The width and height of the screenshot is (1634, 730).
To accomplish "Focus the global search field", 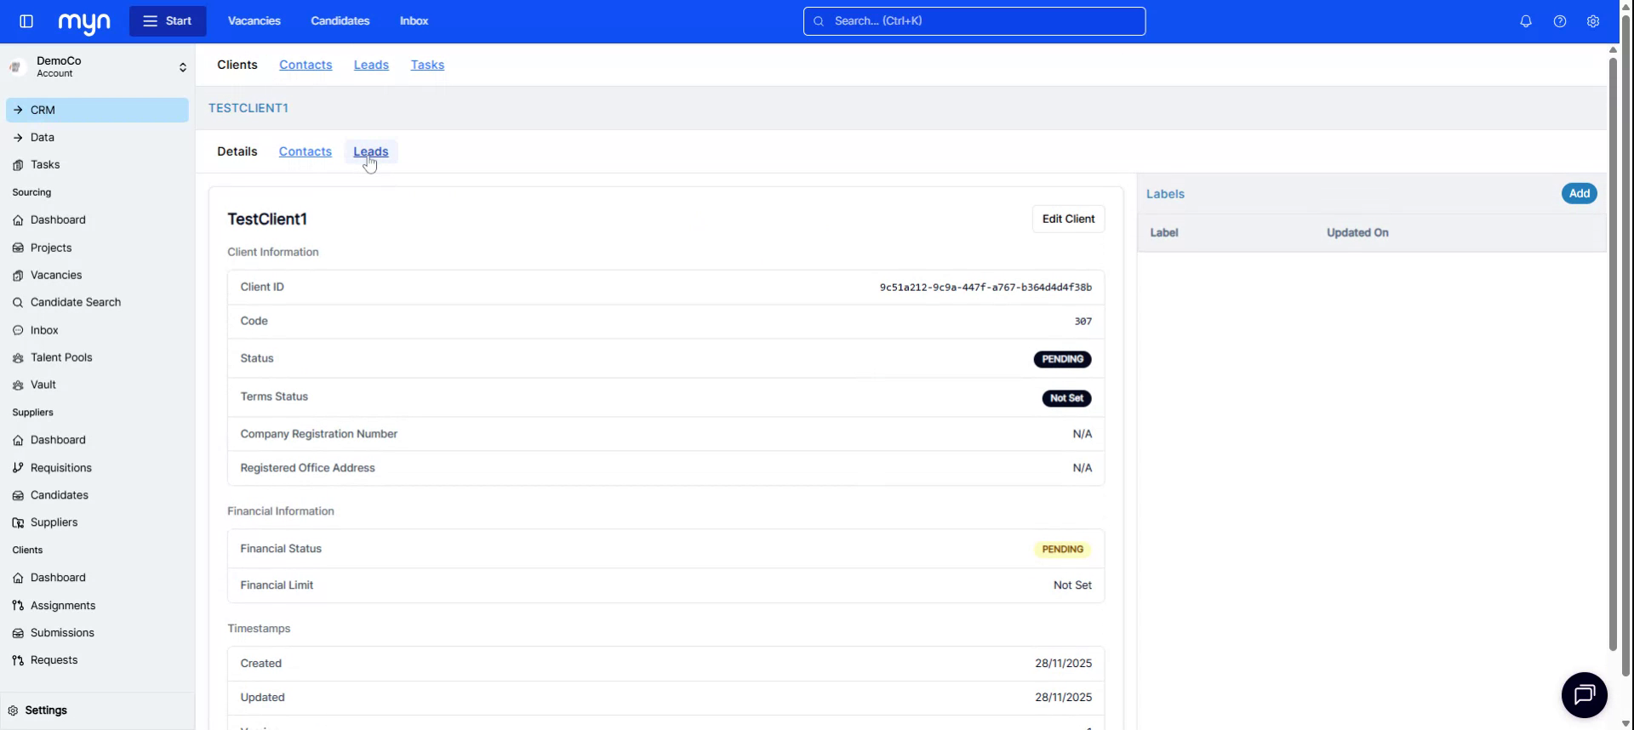I will (974, 21).
